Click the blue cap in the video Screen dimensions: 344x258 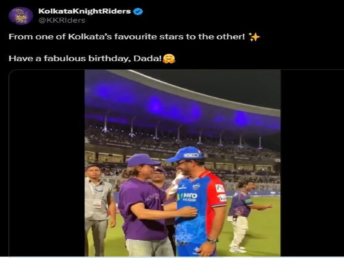(185, 154)
